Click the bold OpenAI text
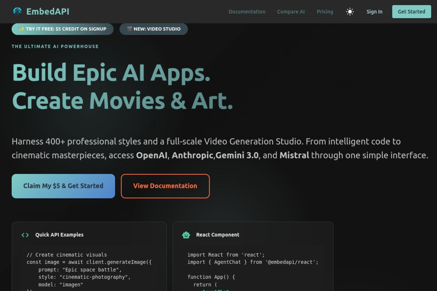The image size is (437, 291). 152,155
